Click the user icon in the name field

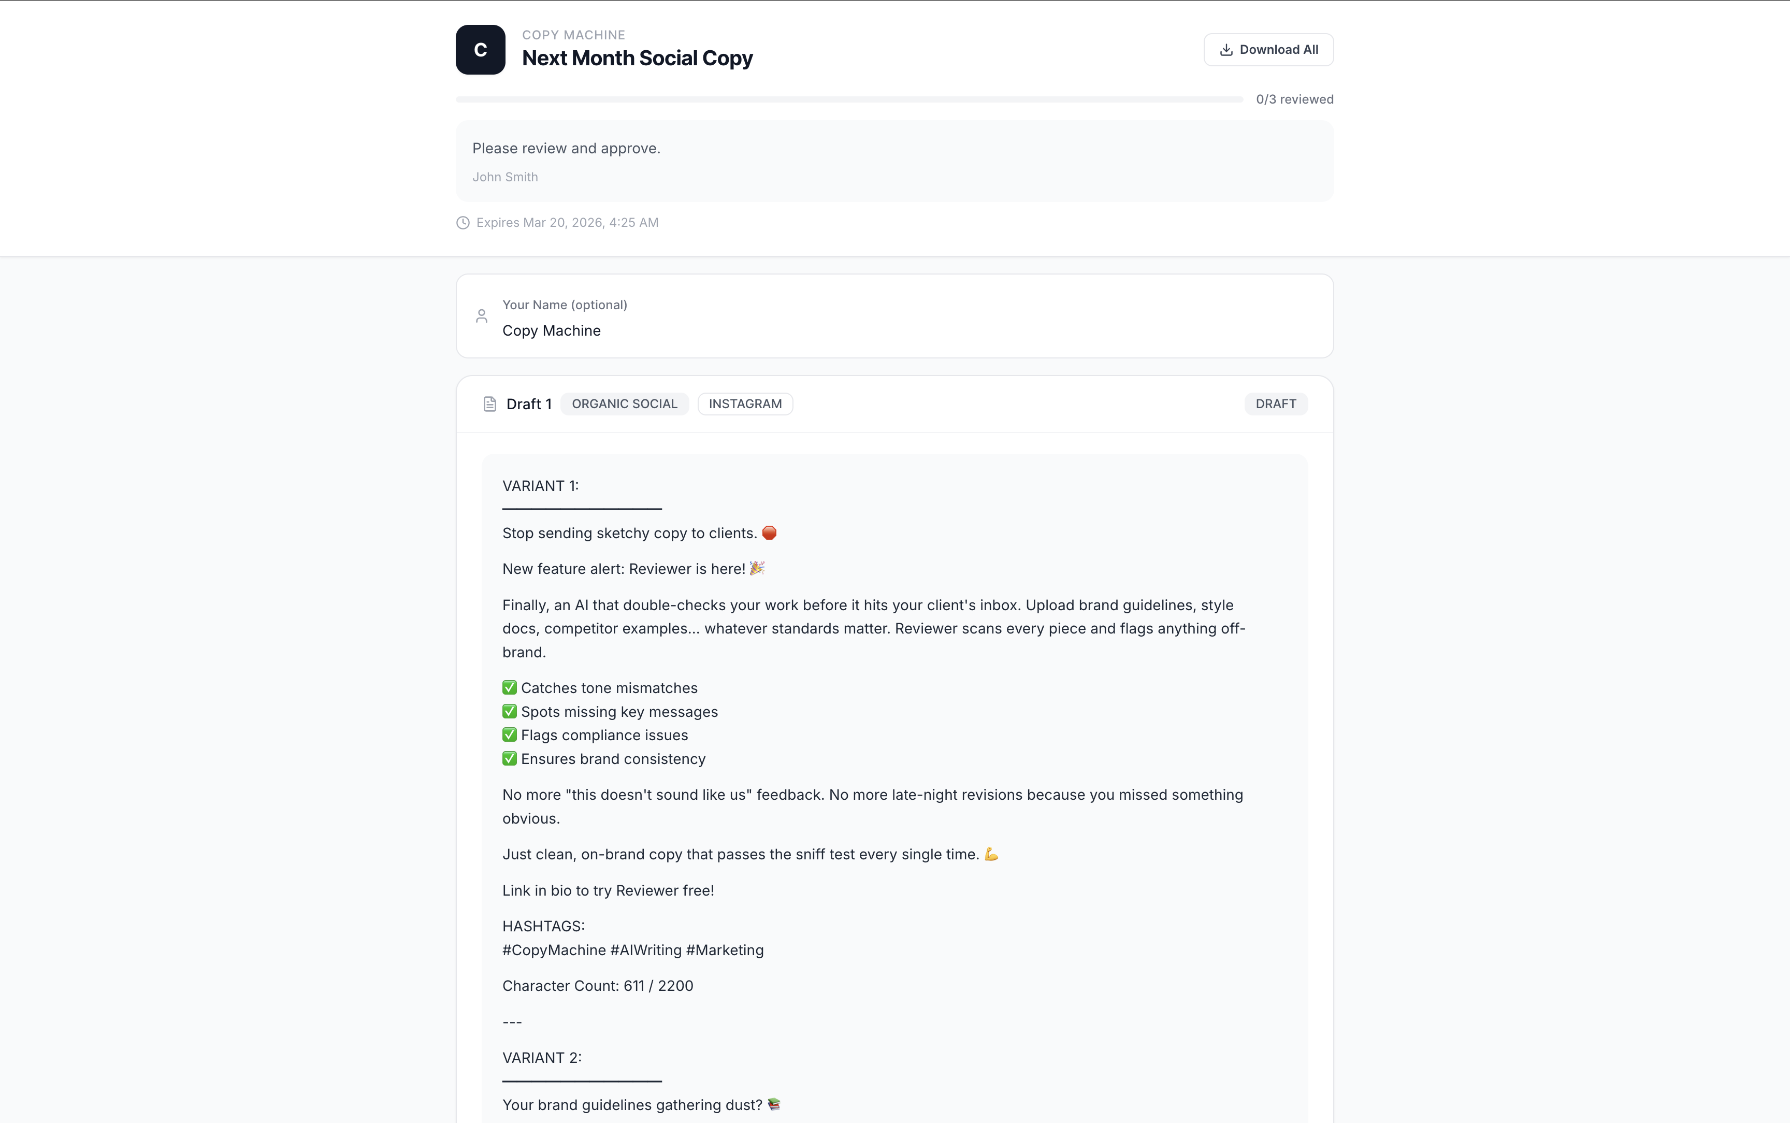tap(481, 315)
